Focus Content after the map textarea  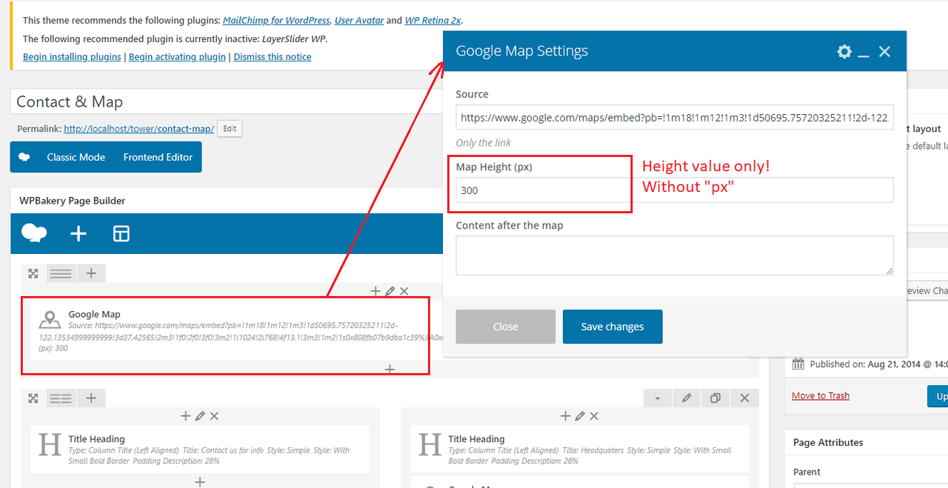[x=675, y=255]
